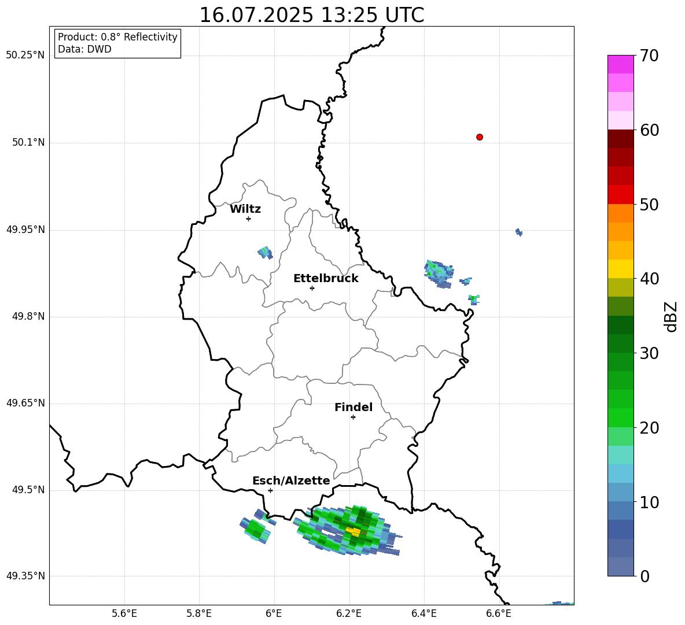The height and width of the screenshot is (625, 685).
Task: Click the 49.35°N latitude label
Action: [25, 576]
